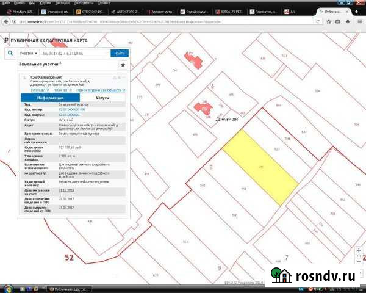Image resolution: width=366 pixels, height=293 pixels.
Task: Switch to the "Информация" tab
Action: click(x=50, y=97)
